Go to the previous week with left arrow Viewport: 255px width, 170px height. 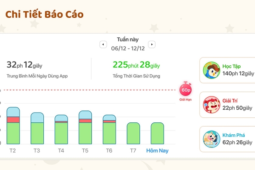[x=103, y=44]
